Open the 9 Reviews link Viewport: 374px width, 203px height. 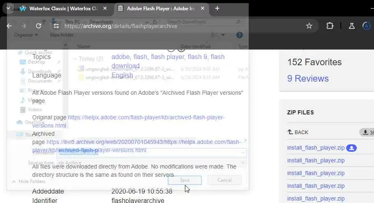click(308, 78)
